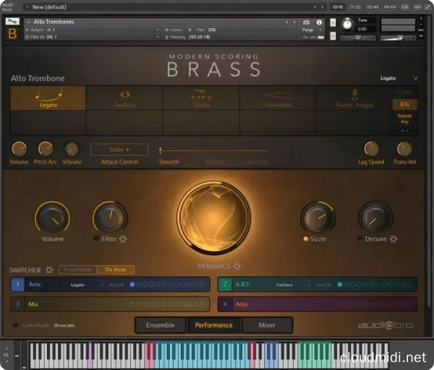The height and width of the screenshot is (370, 434).
Task: Click the Look Ahead 20 ms value
Action: (x=64, y=325)
